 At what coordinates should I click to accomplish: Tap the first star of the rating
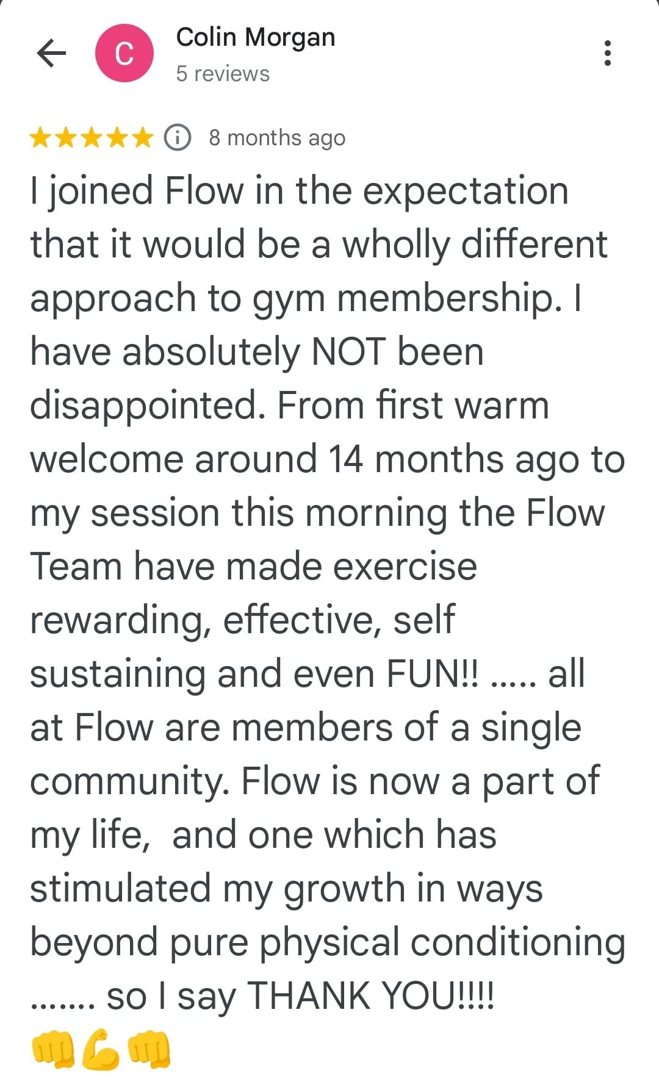pos(40,138)
